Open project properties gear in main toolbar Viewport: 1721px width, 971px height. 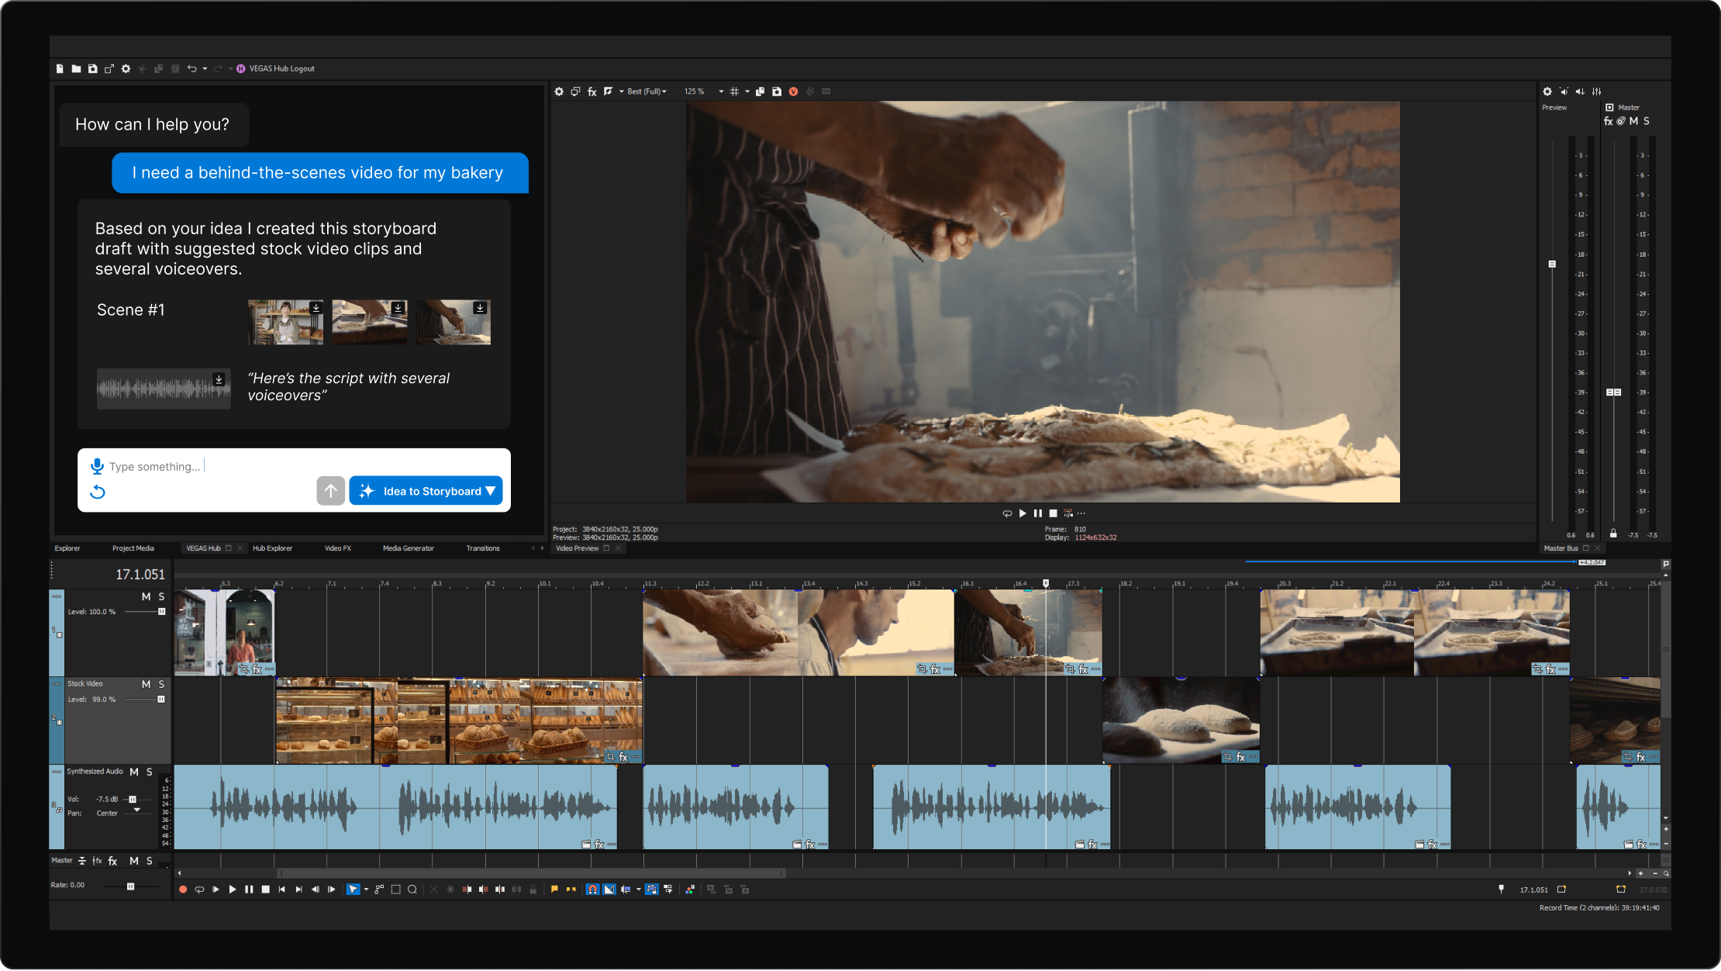point(126,69)
